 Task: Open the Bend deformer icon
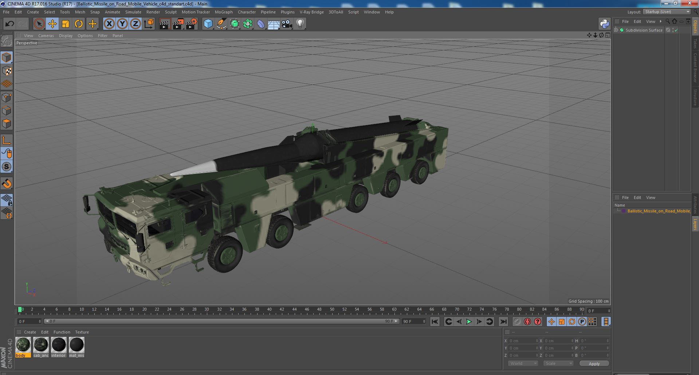pyautogui.click(x=261, y=24)
